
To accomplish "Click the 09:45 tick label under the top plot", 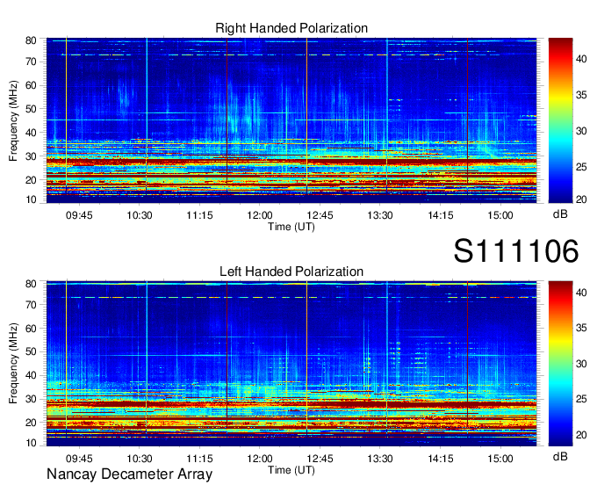I will tap(79, 215).
